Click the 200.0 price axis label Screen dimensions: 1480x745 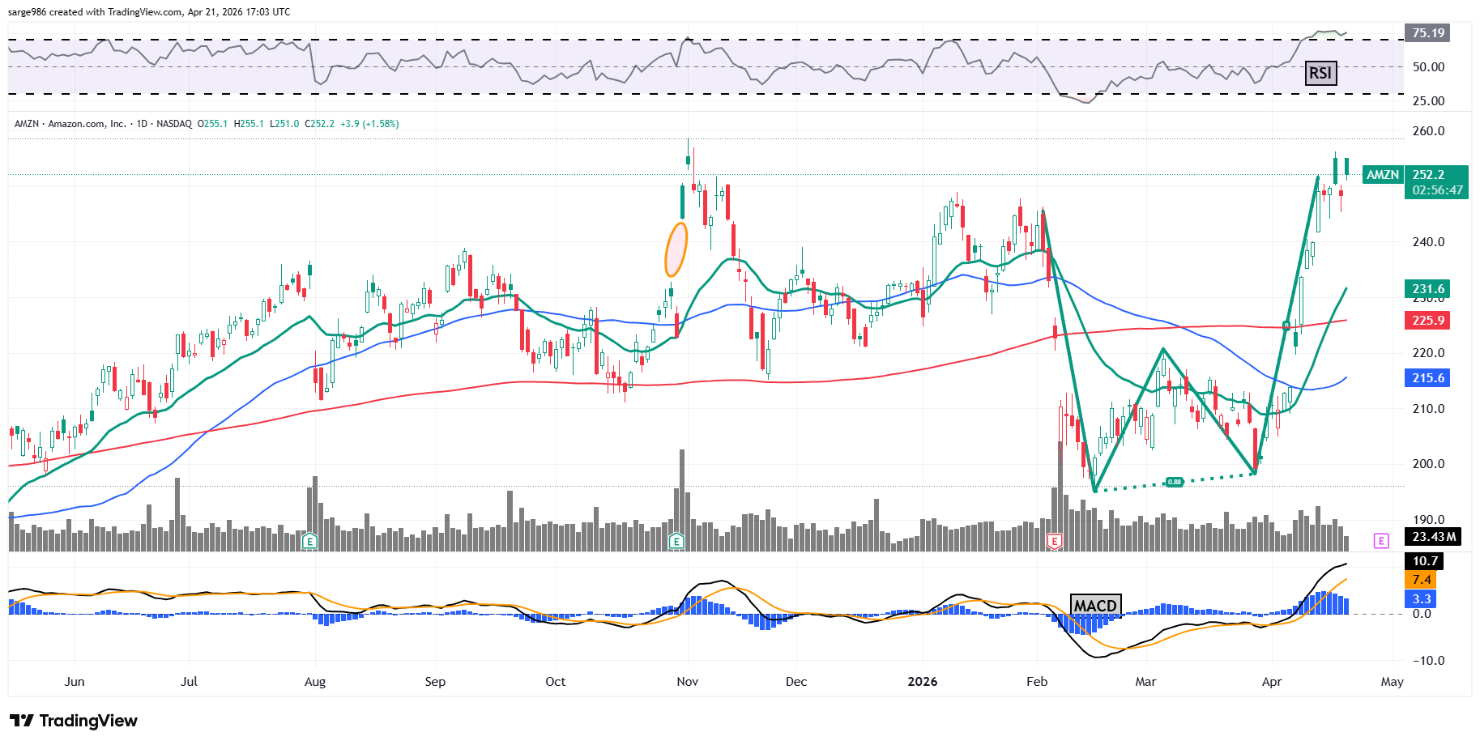1428,464
